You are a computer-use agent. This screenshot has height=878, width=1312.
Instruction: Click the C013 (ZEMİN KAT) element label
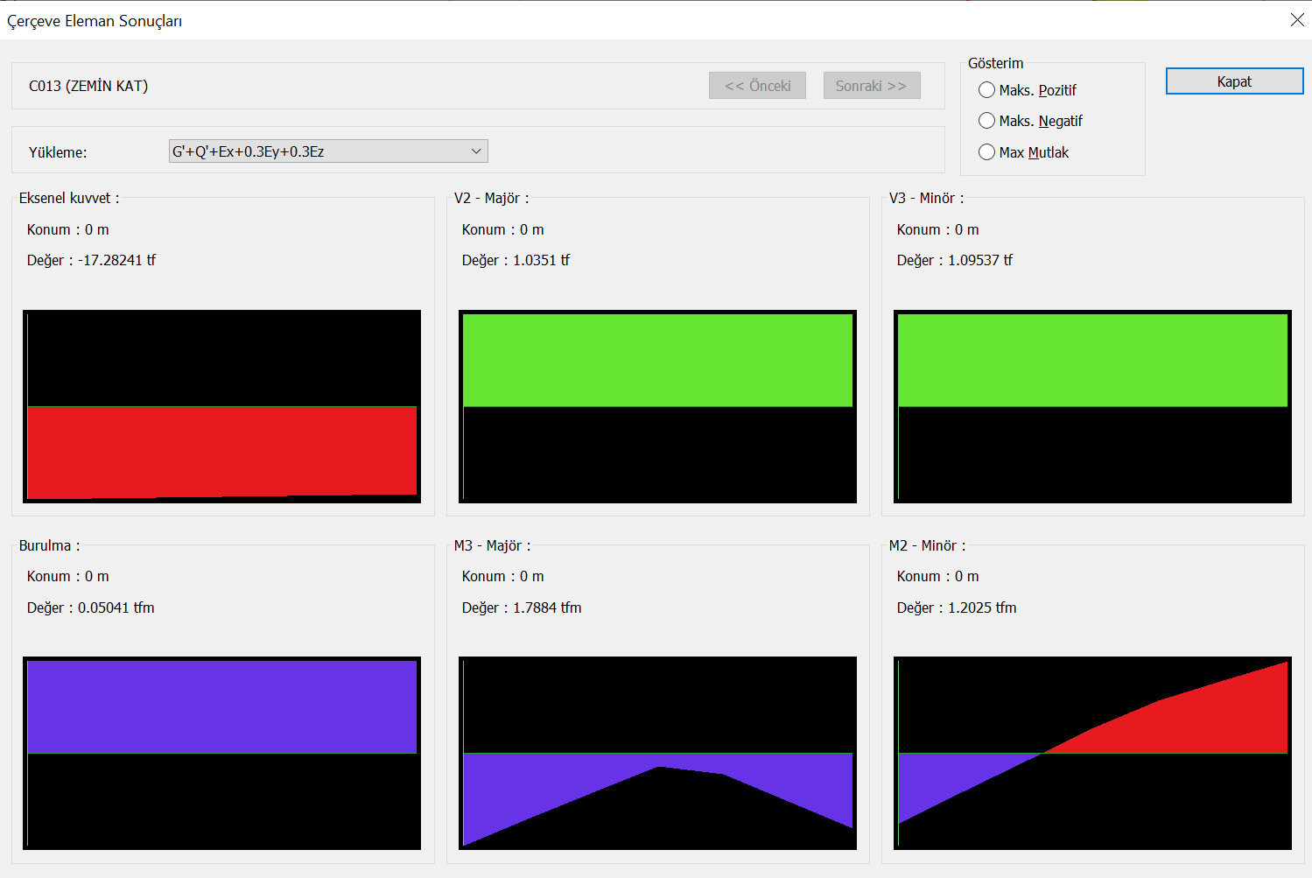click(x=88, y=86)
